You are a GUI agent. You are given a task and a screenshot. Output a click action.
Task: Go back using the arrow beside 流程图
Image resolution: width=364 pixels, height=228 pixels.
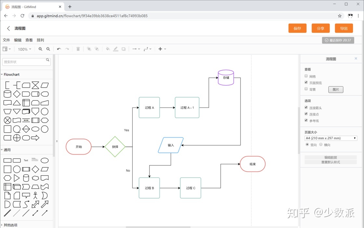pyautogui.click(x=8, y=29)
